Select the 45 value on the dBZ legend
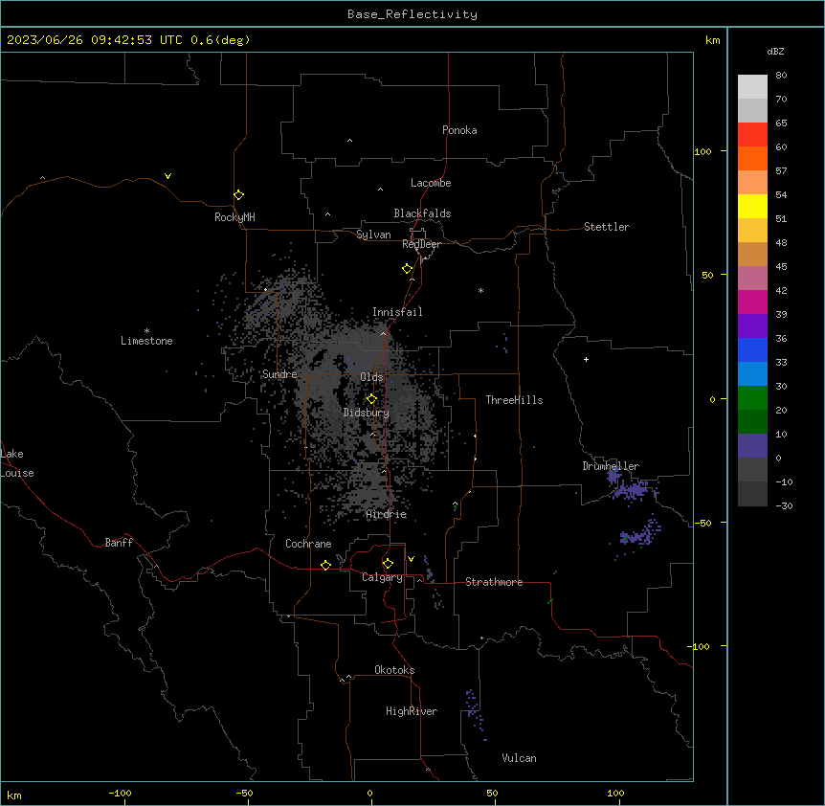The width and height of the screenshot is (825, 806). pyautogui.click(x=781, y=266)
